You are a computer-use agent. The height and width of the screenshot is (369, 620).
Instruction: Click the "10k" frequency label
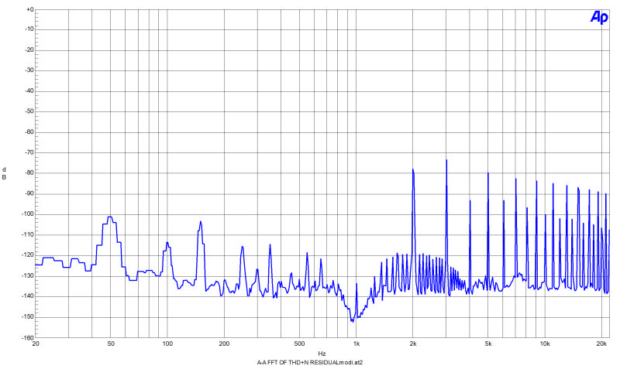(x=545, y=343)
